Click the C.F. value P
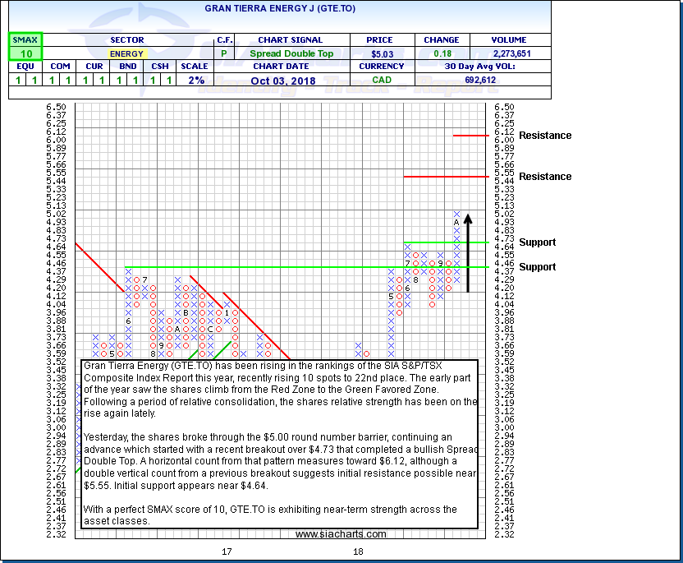The height and width of the screenshot is (563, 683). 224,53
